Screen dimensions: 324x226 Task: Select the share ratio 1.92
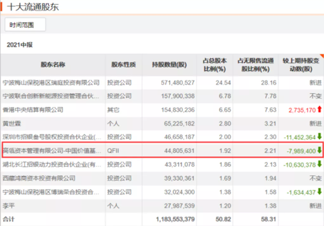pyautogui.click(x=225, y=151)
